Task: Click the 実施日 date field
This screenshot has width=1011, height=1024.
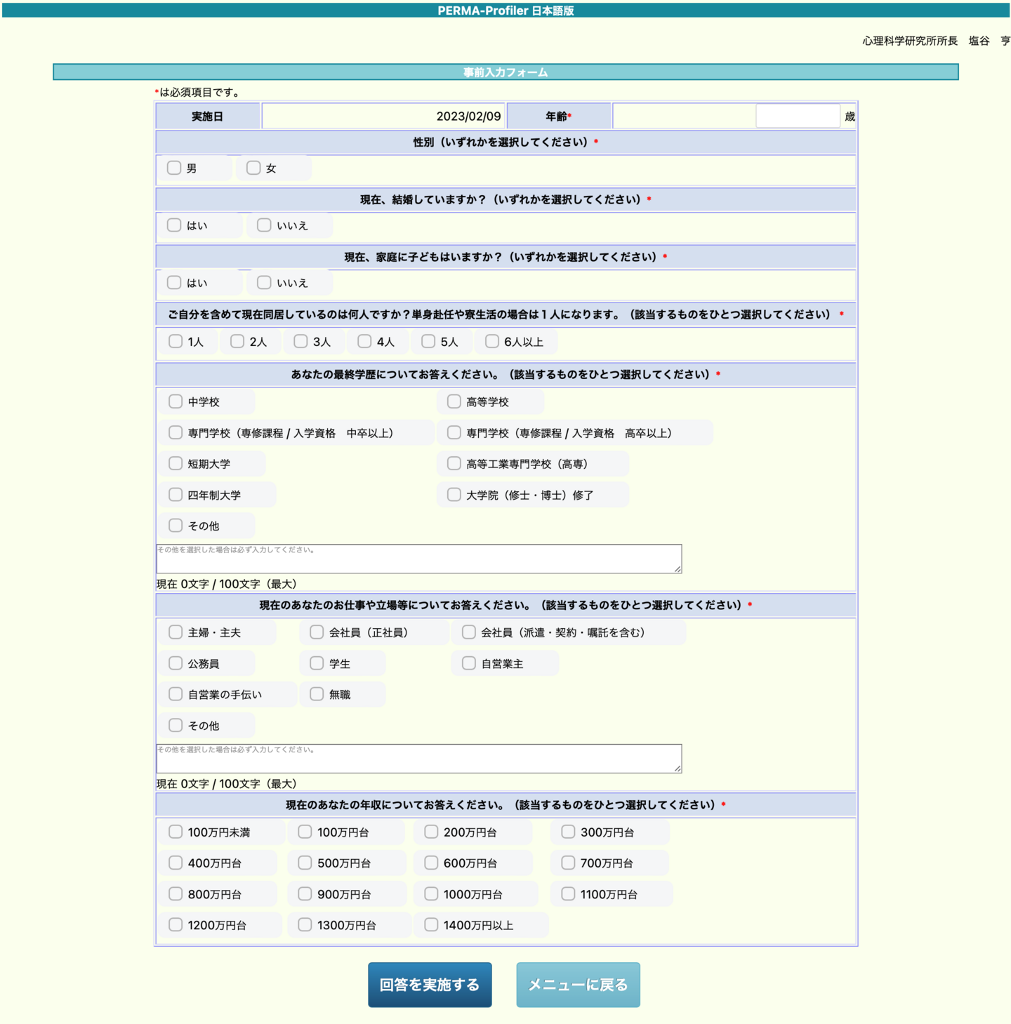Action: pyautogui.click(x=383, y=117)
